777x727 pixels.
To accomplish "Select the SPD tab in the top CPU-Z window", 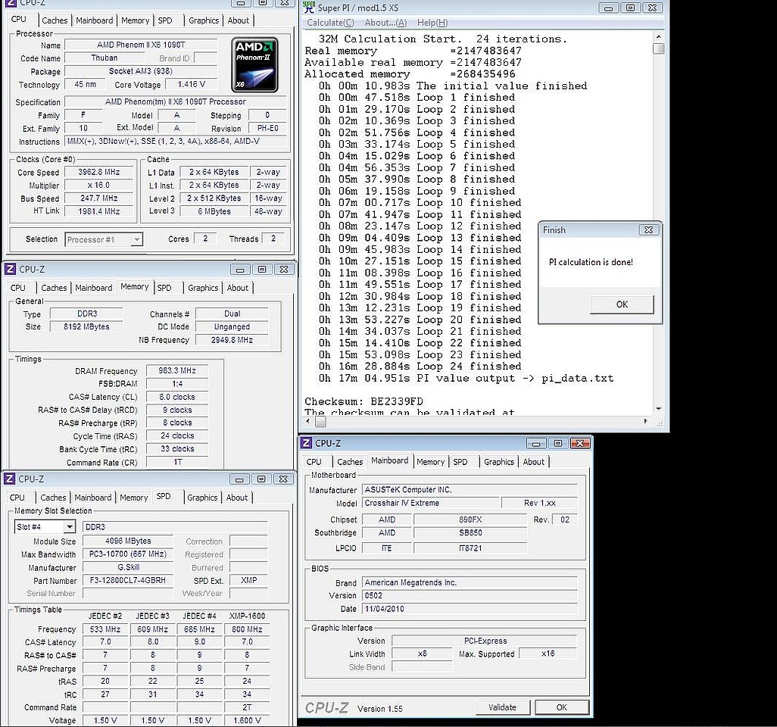I will click(x=165, y=20).
